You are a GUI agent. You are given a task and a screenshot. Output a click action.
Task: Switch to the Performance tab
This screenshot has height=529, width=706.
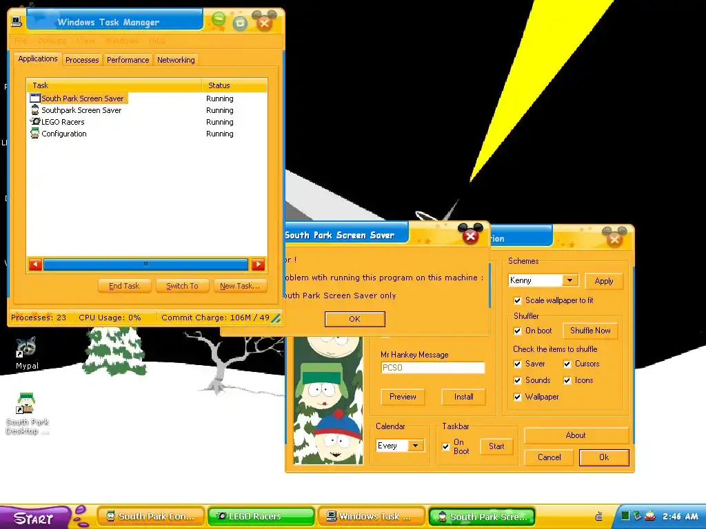tap(128, 60)
